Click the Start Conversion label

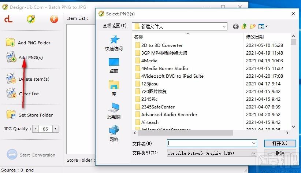[37, 155]
